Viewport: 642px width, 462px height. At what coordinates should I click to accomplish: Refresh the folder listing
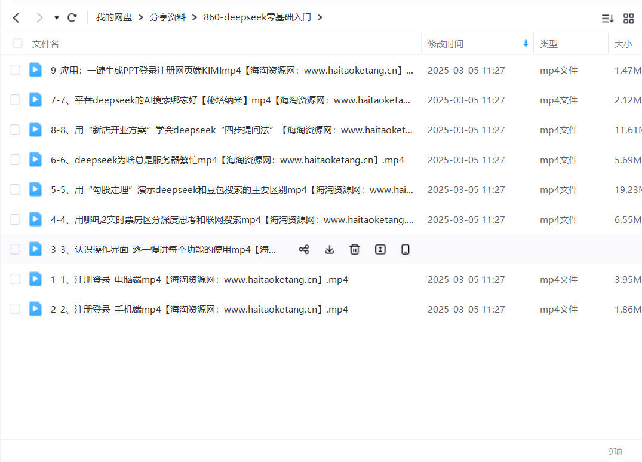click(72, 17)
